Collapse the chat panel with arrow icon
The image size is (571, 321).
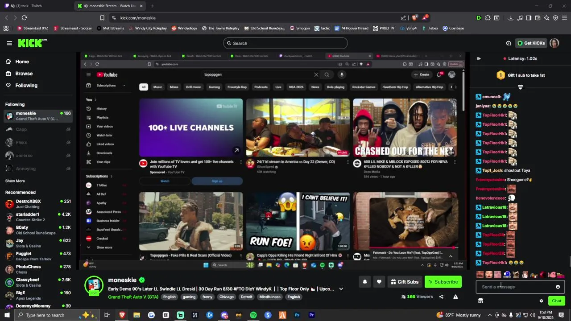pyautogui.click(x=479, y=58)
